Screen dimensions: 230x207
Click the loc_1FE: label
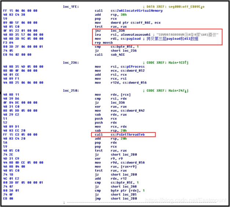pyautogui.click(x=71, y=7)
